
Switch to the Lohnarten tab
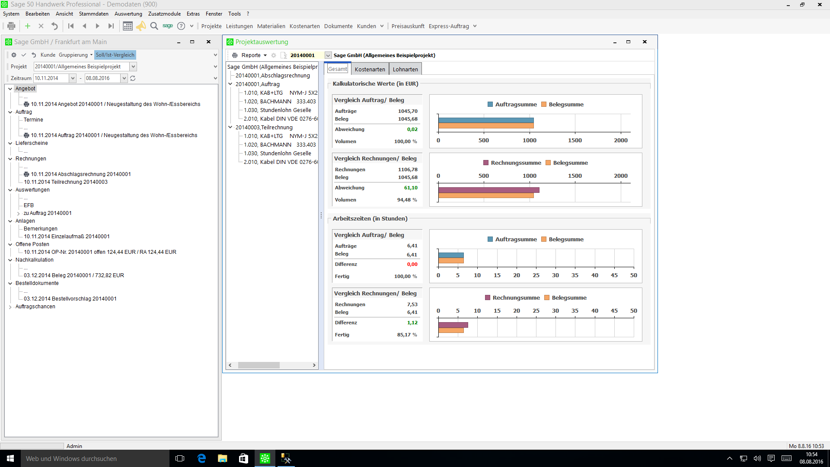405,69
